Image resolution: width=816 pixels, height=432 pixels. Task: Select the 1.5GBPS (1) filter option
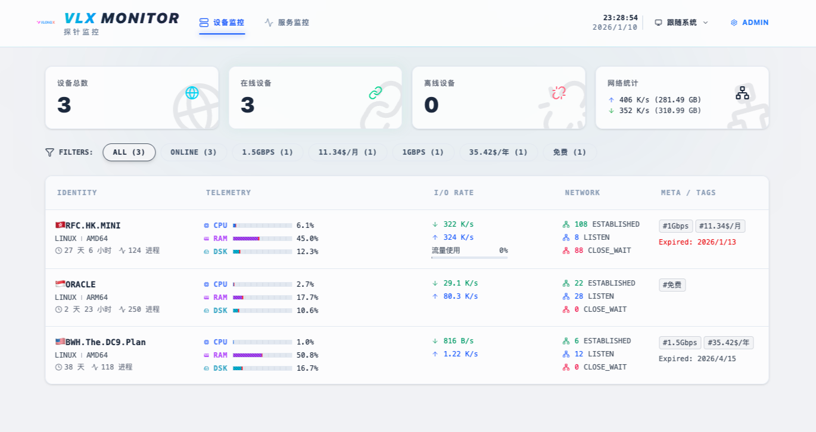[x=268, y=152]
